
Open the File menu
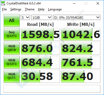(x=4, y=9)
